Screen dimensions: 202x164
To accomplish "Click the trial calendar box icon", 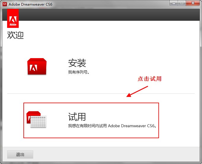I will point(36,120).
